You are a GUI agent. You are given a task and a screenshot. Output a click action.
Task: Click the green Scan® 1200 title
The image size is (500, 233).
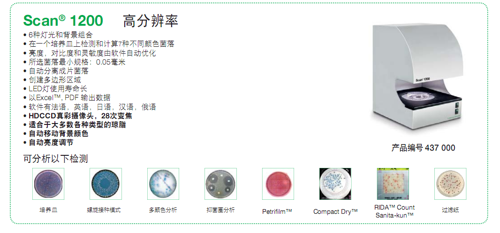[63, 21]
